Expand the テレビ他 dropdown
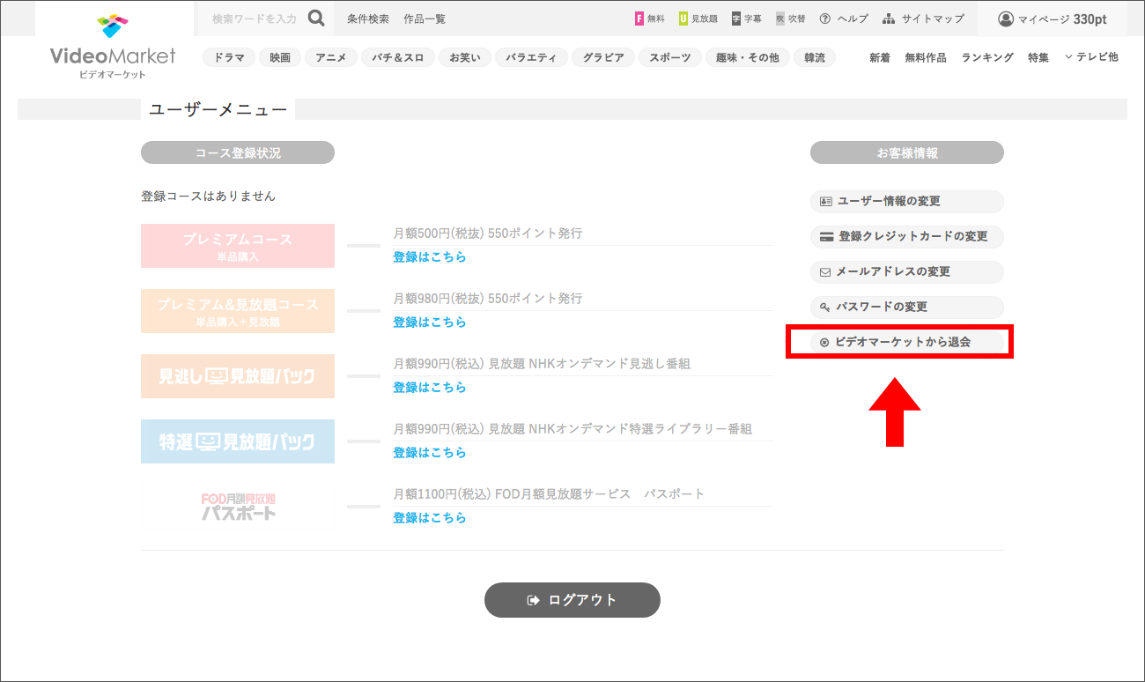The height and width of the screenshot is (682, 1145). pos(1091,56)
